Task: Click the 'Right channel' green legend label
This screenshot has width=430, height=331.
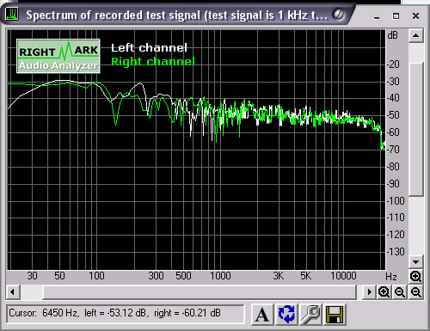Action: pos(153,61)
